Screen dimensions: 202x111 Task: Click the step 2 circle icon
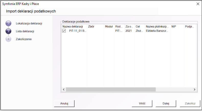click(x=8, y=31)
